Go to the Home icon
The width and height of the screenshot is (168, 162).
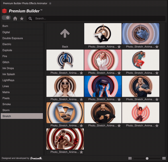click(x=15, y=19)
